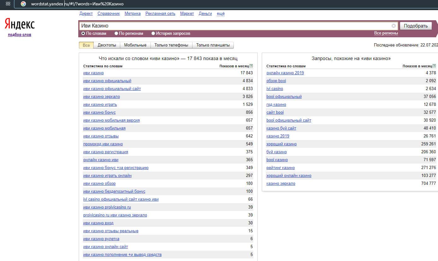Select the 'История запросов' radio button
The height and width of the screenshot is (261, 438).
point(153,33)
